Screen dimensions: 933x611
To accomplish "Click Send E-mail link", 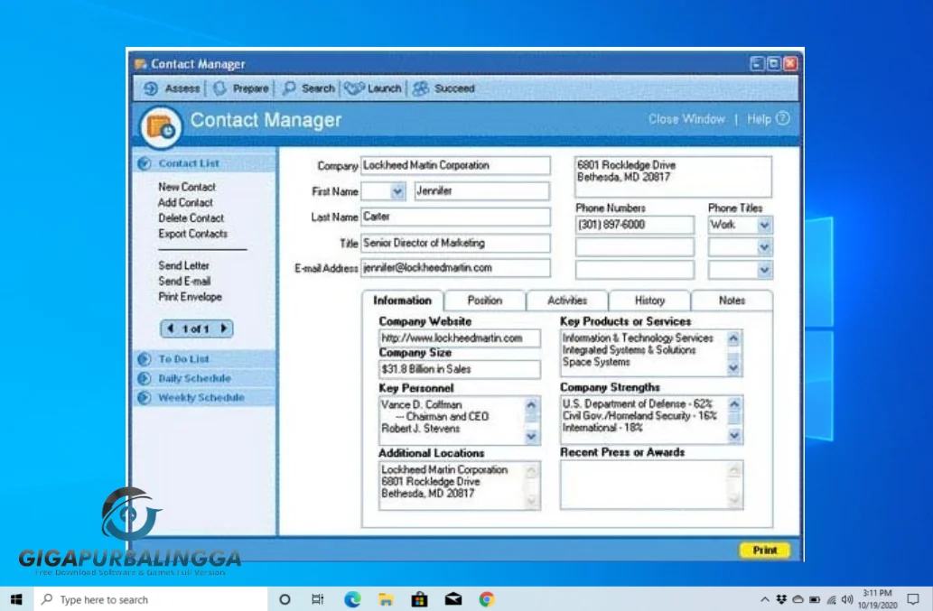I will click(x=184, y=281).
